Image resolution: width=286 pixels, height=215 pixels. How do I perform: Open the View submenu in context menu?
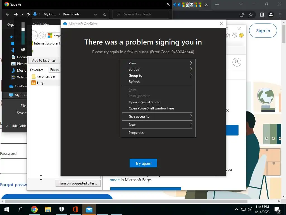[157, 63]
